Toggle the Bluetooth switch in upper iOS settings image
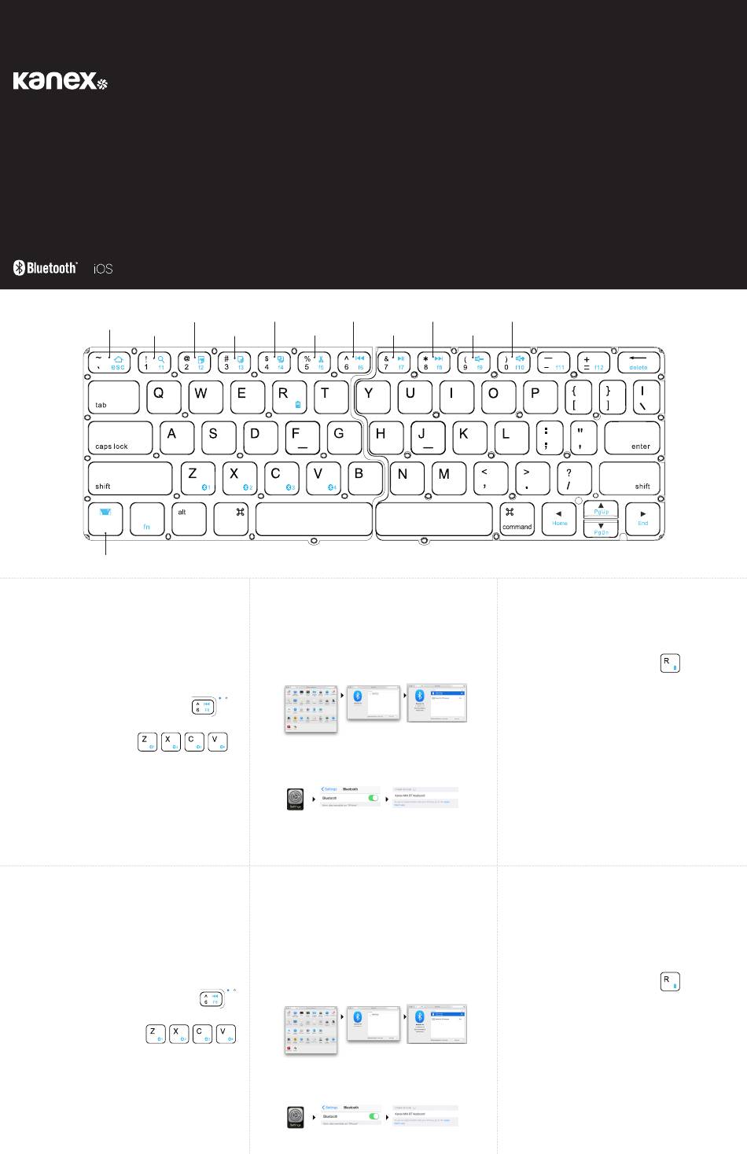 [373, 797]
